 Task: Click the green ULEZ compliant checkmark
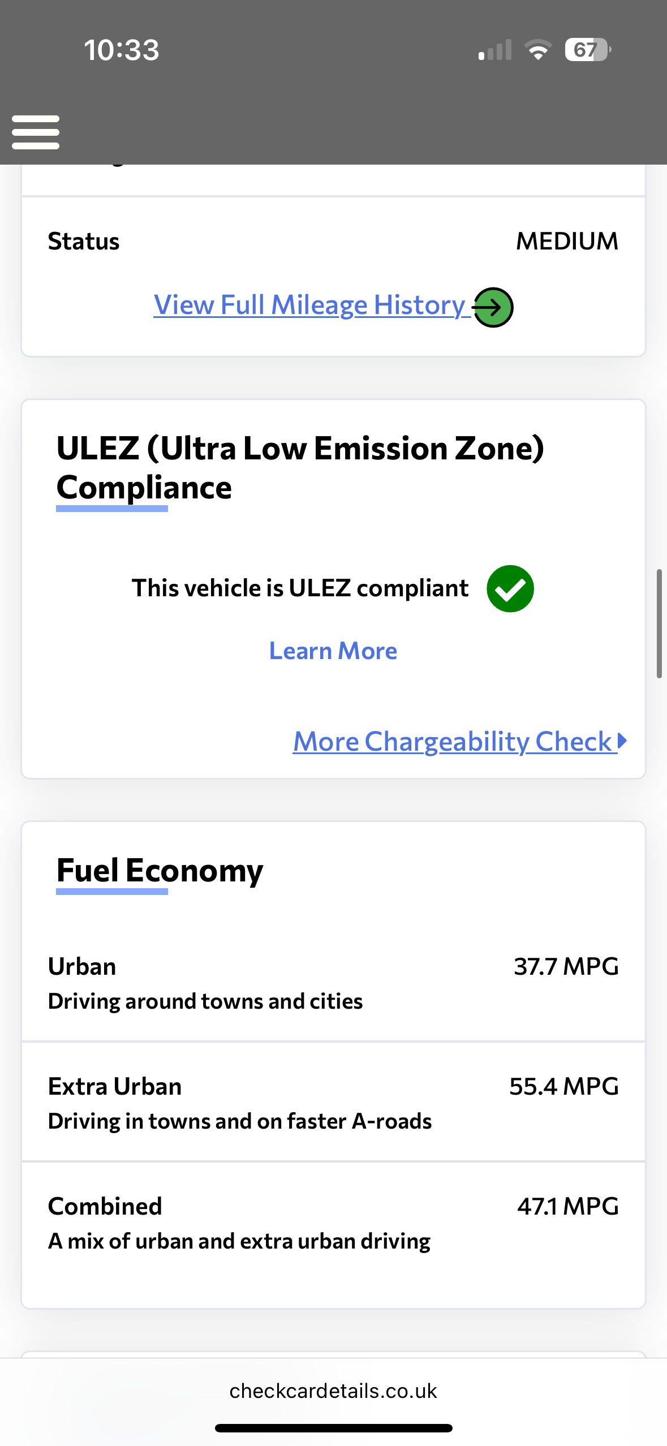point(510,588)
